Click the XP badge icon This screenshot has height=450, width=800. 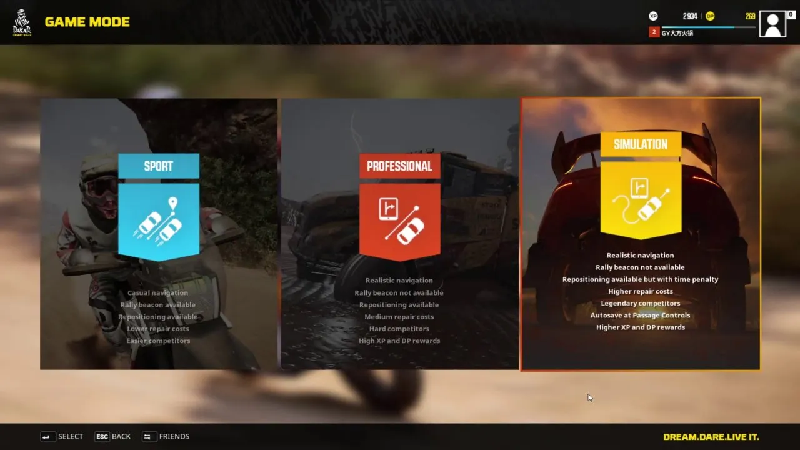click(x=653, y=16)
